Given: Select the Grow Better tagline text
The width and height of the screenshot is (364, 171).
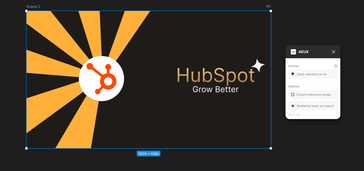Looking at the screenshot, I should pos(216,89).
